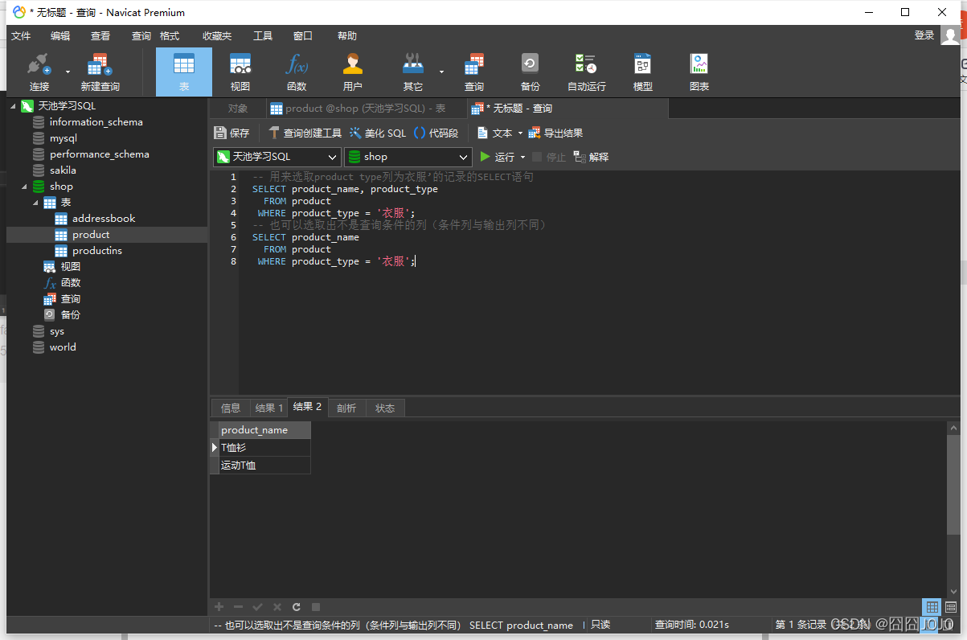Click the 保存 save button

tap(232, 133)
